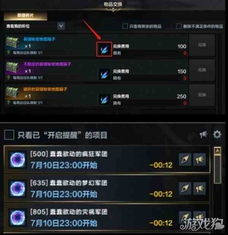Screen dimensions: 228x235
Task: Check the 只看有剩余的物品 option
Action: [125, 26]
